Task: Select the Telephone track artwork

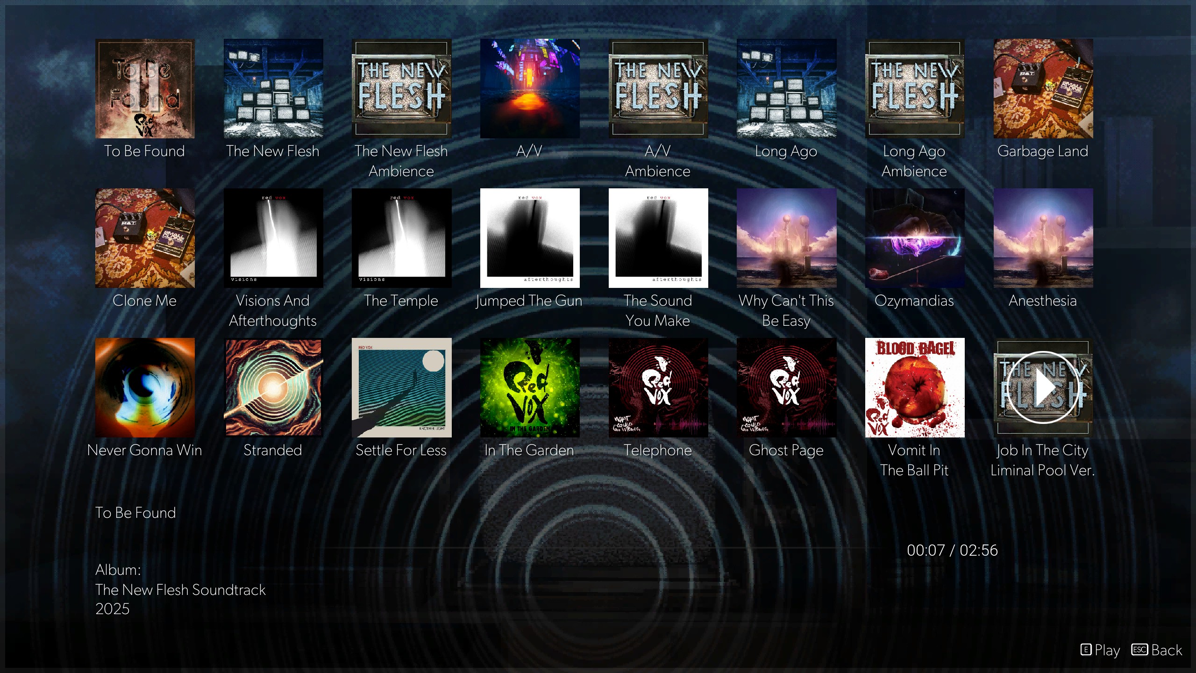Action: pyautogui.click(x=658, y=387)
